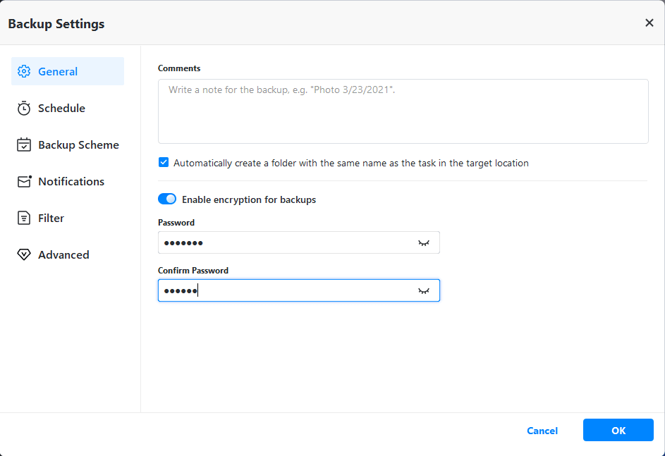The image size is (665, 456).
Task: Click the Backup Scheme calendar icon
Action: point(24,144)
